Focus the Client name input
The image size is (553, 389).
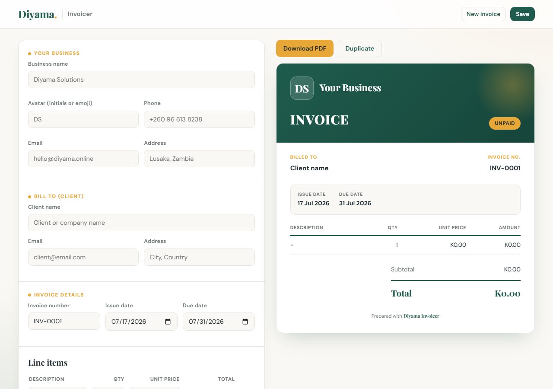141,223
